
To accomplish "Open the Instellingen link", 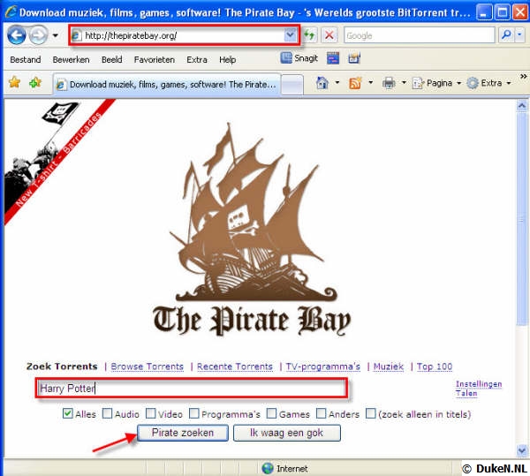I will tap(479, 384).
